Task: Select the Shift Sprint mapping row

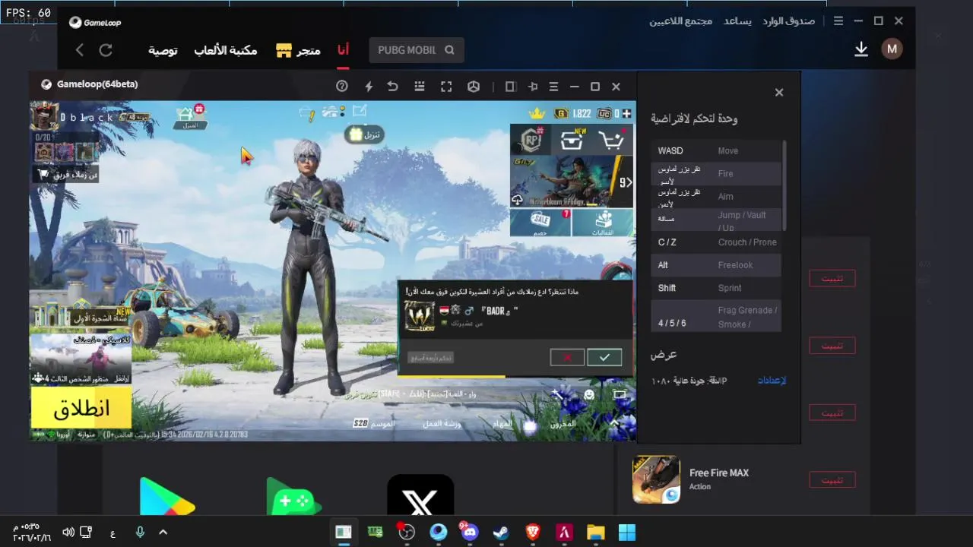Action: 716,288
